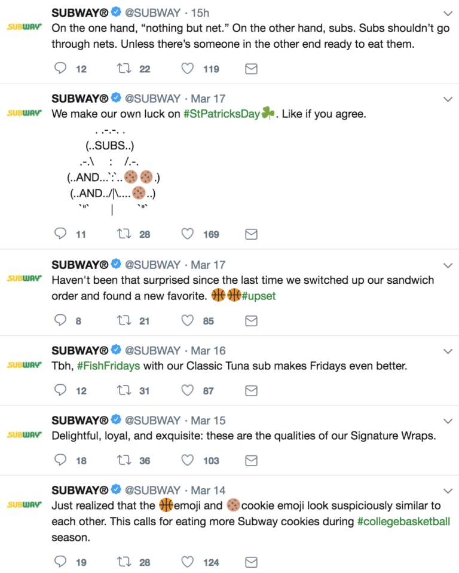The height and width of the screenshot is (573, 459).
Task: Like the sandwich order surprise tweet
Action: tap(187, 320)
